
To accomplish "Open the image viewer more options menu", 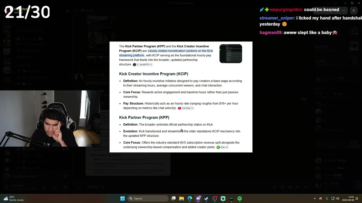I will pyautogui.click(x=344, y=10).
